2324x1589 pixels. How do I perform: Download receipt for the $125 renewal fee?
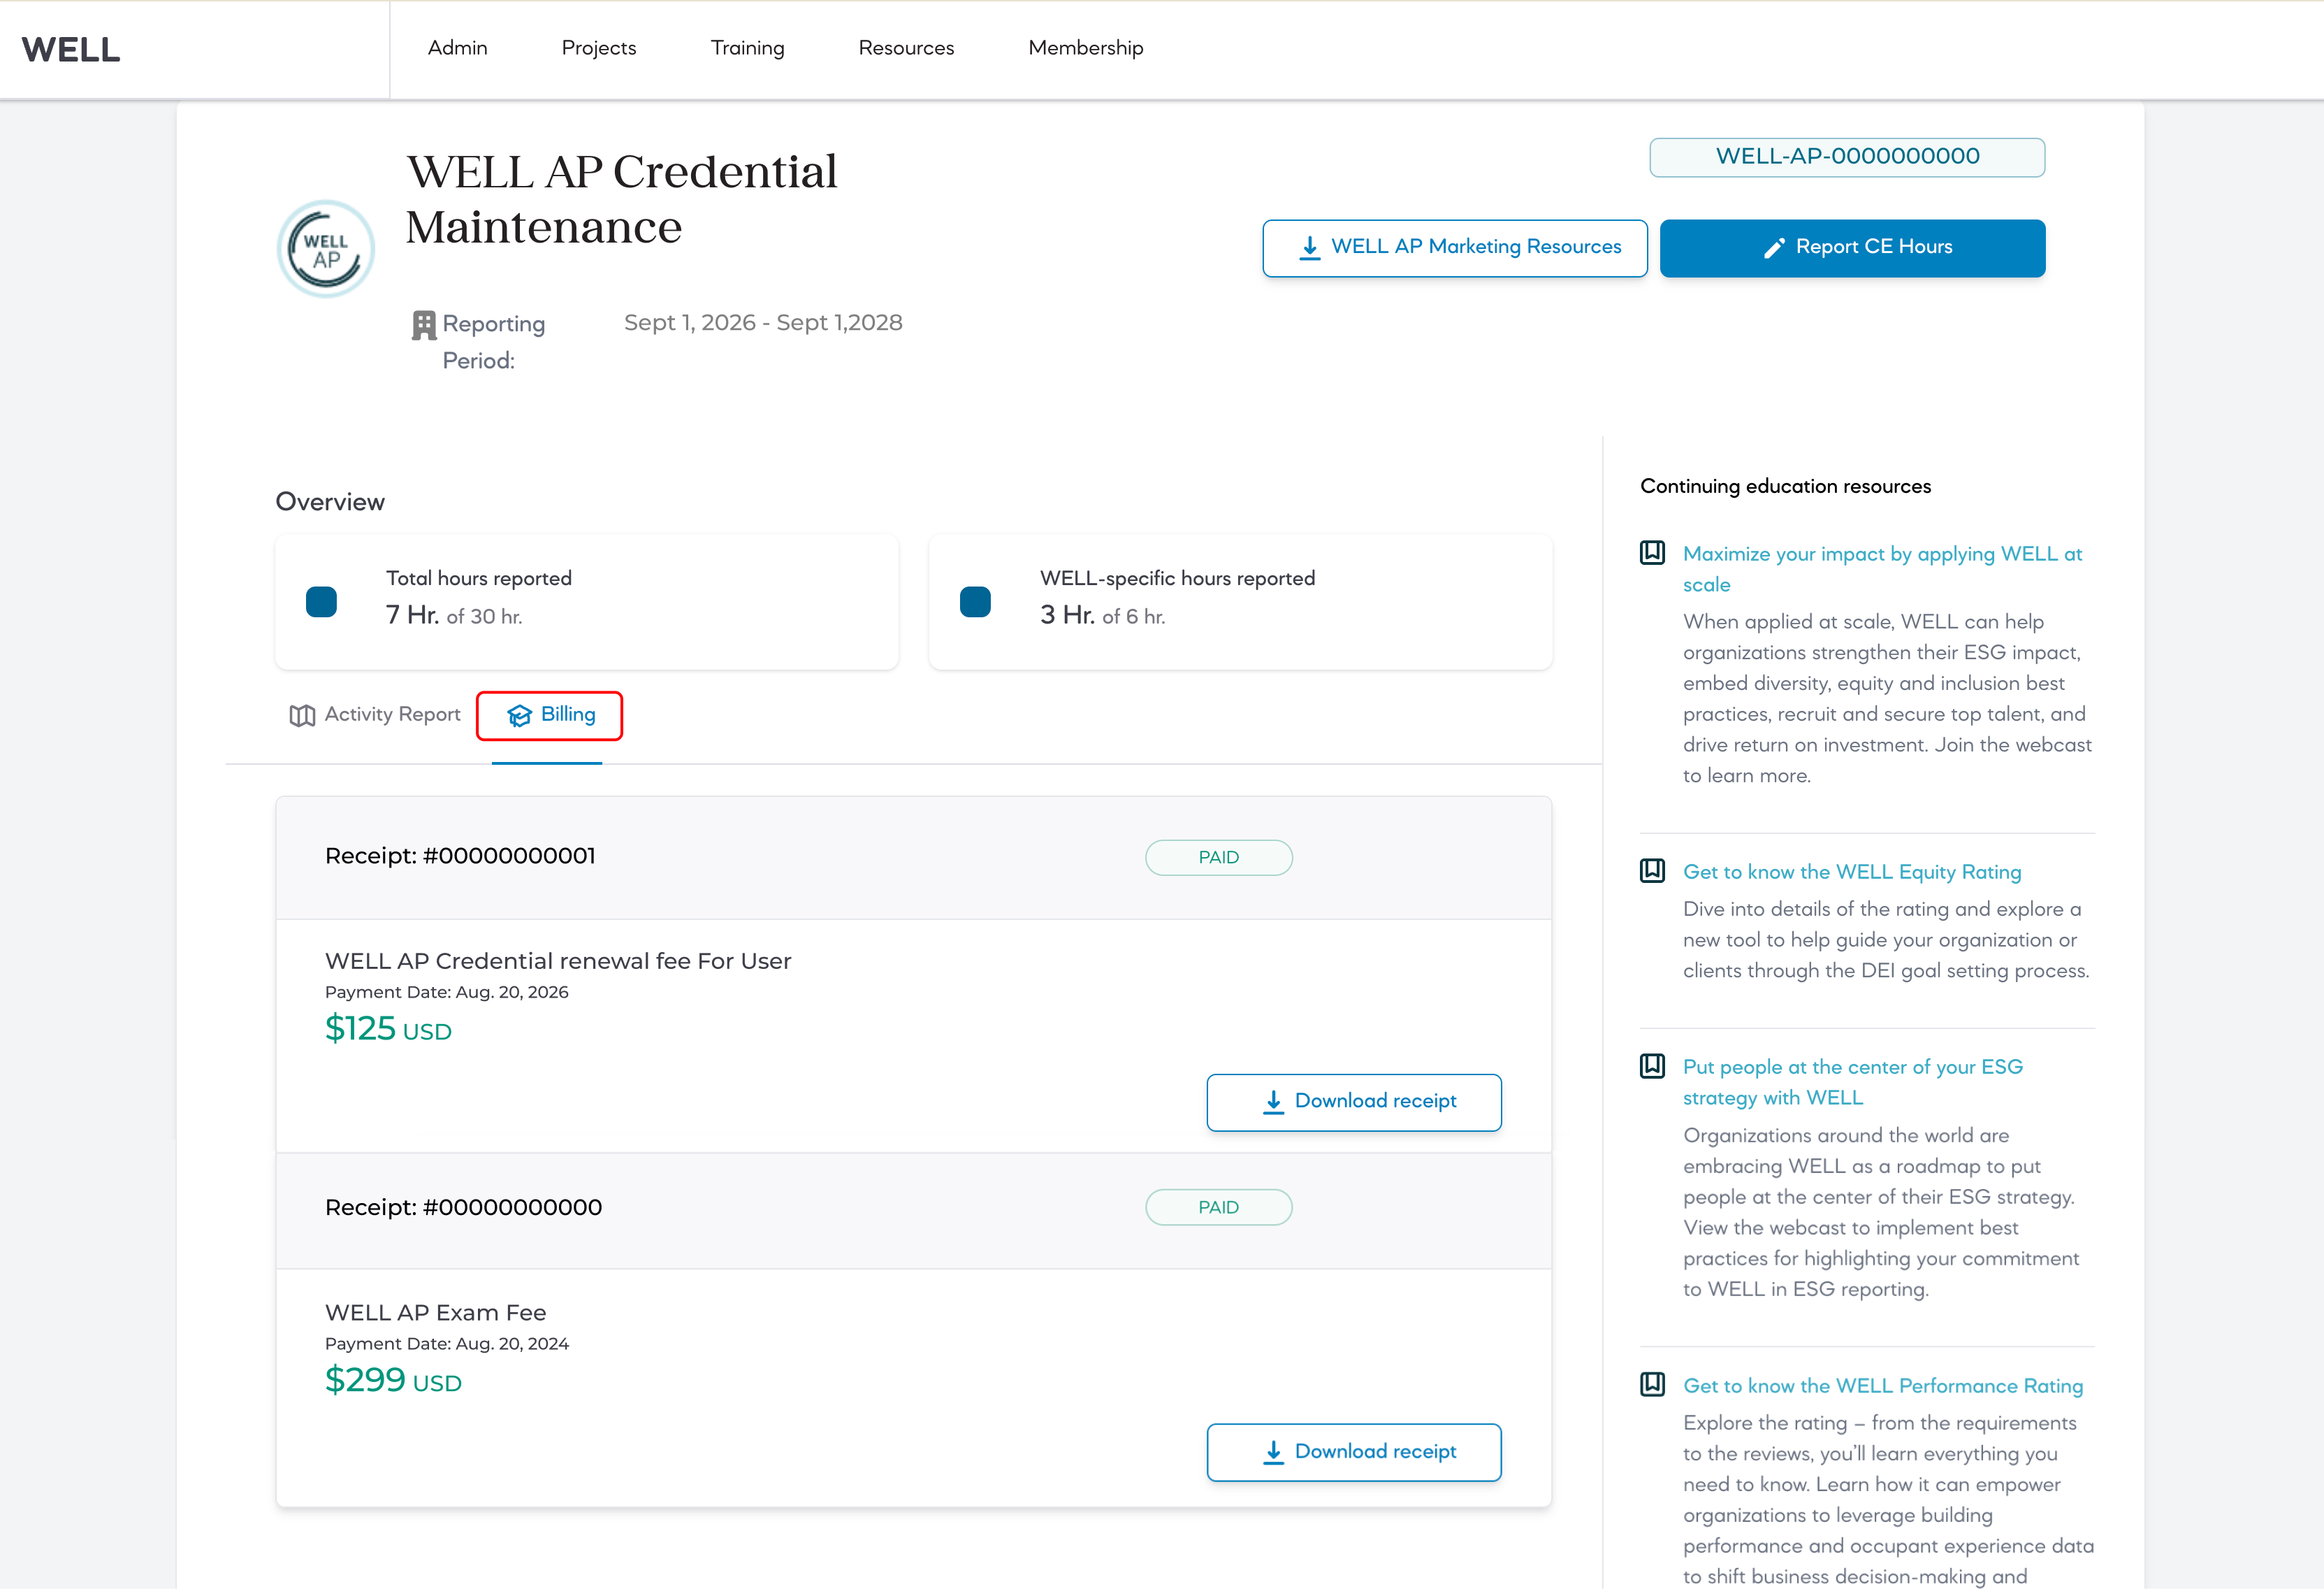pos(1353,1102)
